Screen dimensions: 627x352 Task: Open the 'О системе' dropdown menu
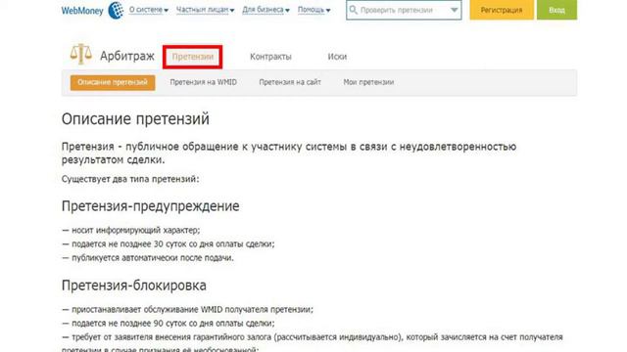149,10
